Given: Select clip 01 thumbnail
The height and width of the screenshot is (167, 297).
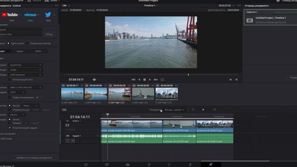Looking at the screenshot, I should [x=72, y=94].
